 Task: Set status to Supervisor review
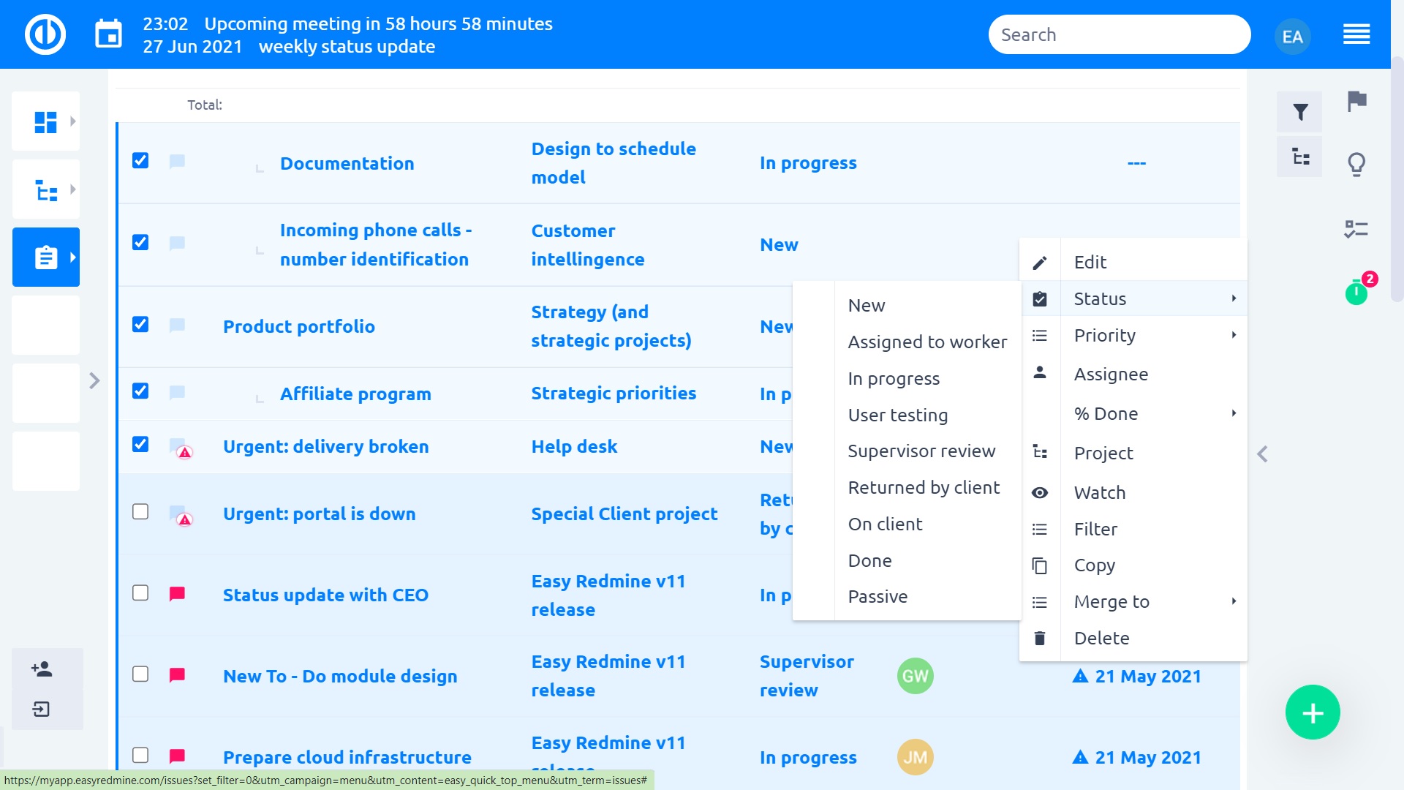[x=921, y=451]
